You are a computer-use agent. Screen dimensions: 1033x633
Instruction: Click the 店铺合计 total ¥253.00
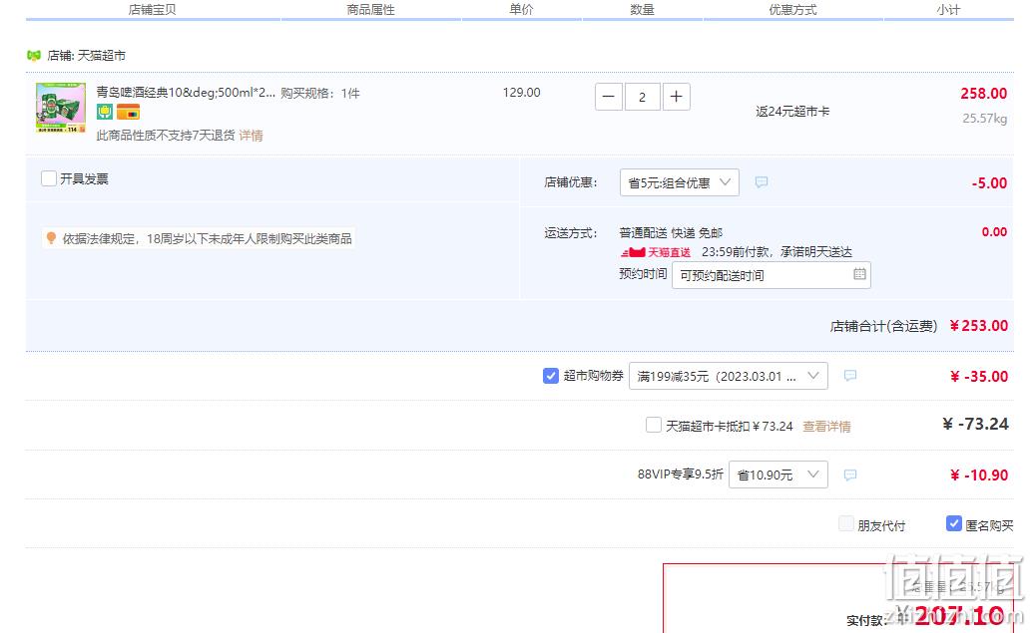click(x=979, y=326)
